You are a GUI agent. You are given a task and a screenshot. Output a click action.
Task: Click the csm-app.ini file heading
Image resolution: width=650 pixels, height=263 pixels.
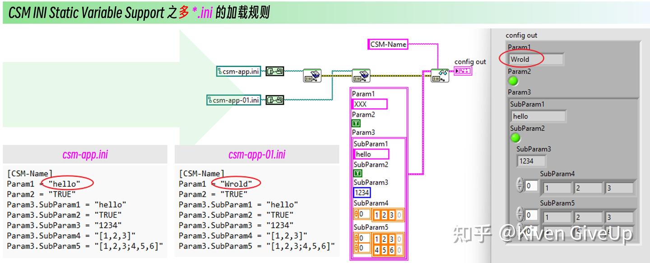pyautogui.click(x=85, y=155)
